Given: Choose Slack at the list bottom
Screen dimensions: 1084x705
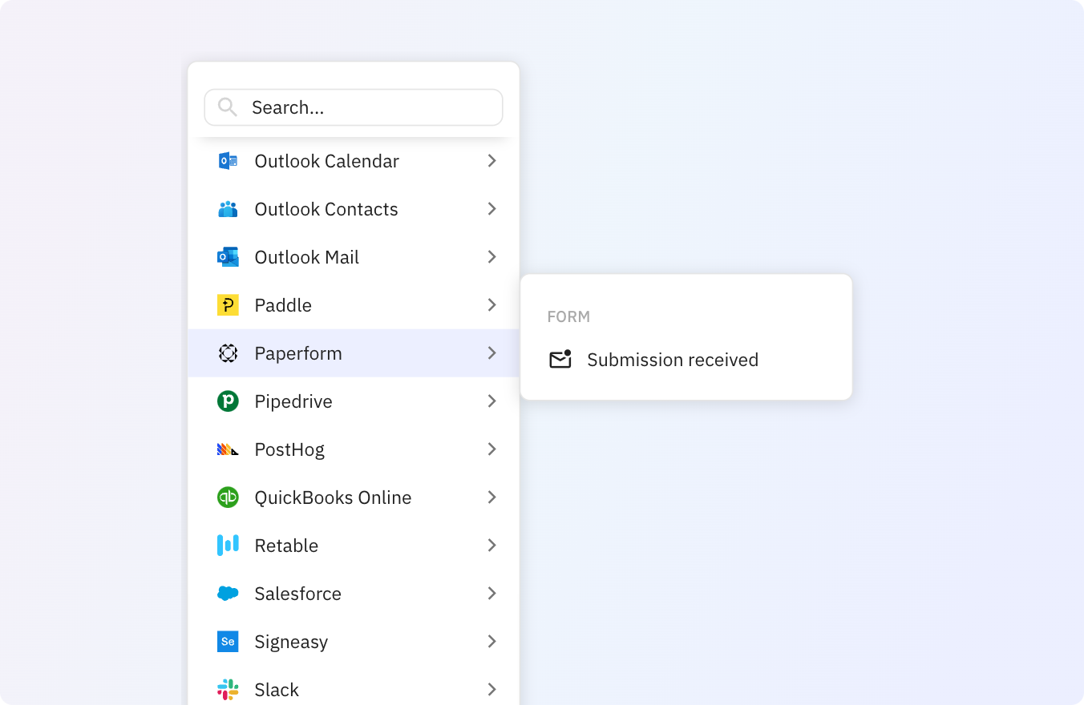Looking at the screenshot, I should [x=354, y=686].
